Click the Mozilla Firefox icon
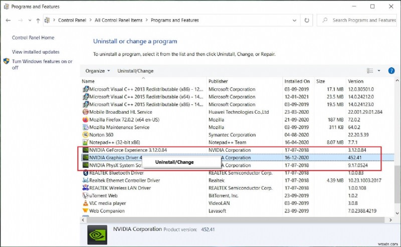The height and width of the screenshot is (247, 401). (85, 120)
